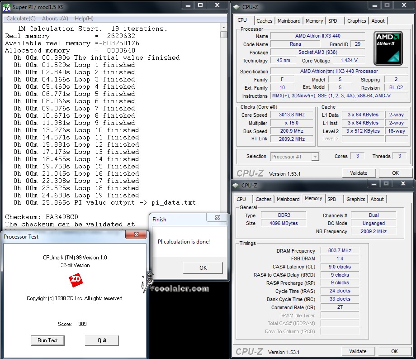
Task: Click the Bank Cycle Time value 33 clocks
Action: (340, 299)
